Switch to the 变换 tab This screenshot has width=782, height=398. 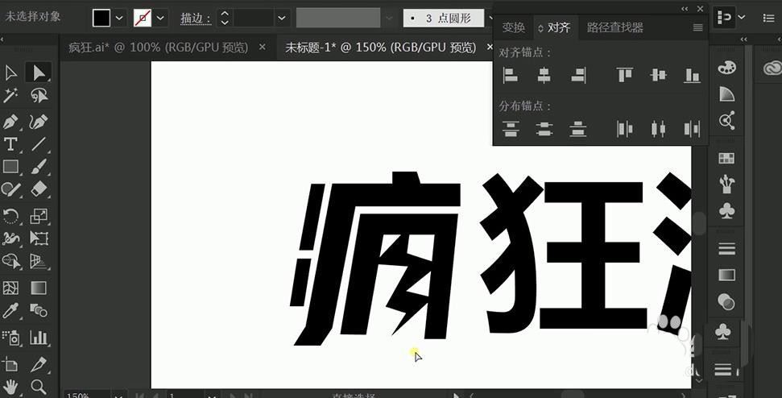pyautogui.click(x=514, y=27)
